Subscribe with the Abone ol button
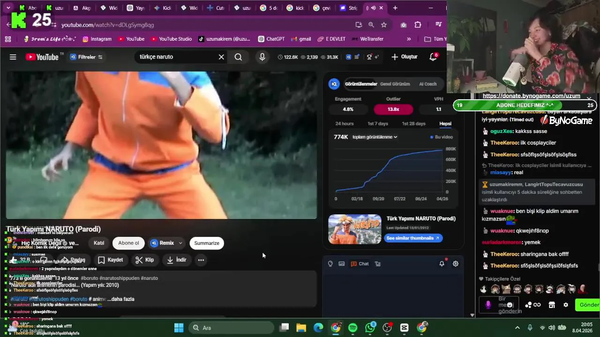Image resolution: width=600 pixels, height=337 pixels. click(x=128, y=243)
